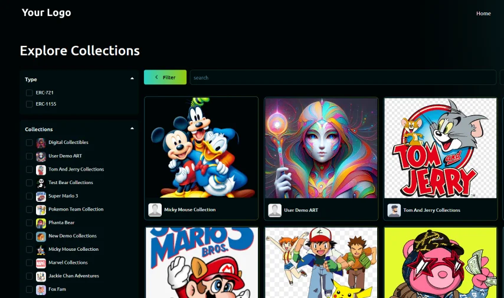Check the ERC-721 type checkbox
504x298 pixels.
pyautogui.click(x=30, y=93)
